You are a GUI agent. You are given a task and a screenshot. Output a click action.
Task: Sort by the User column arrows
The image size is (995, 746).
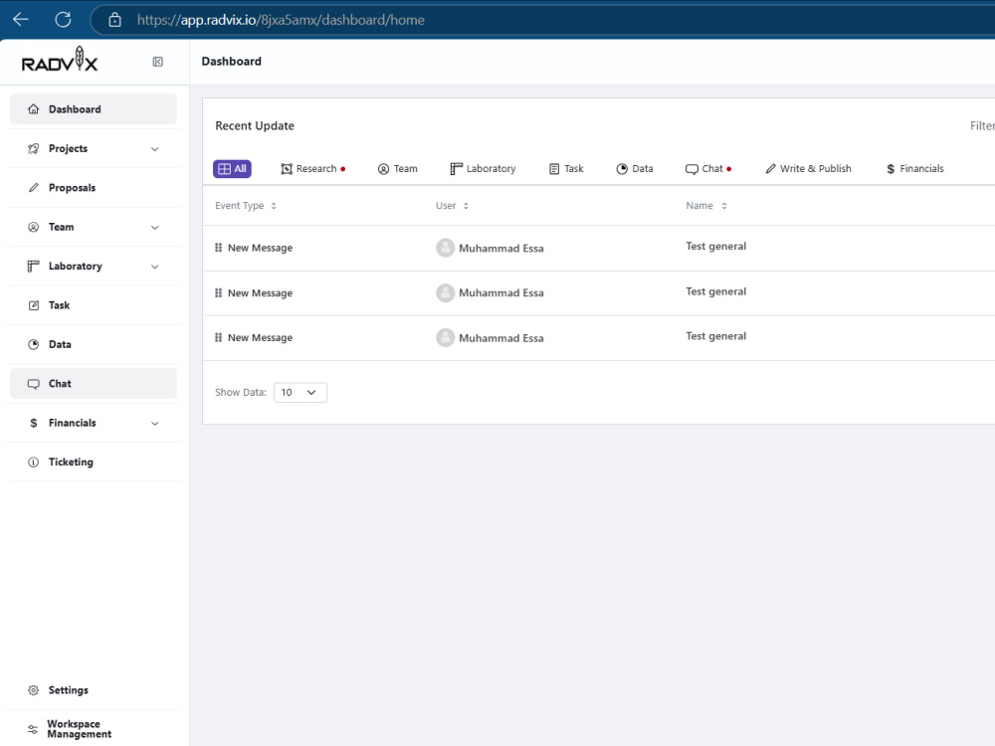pyautogui.click(x=466, y=206)
